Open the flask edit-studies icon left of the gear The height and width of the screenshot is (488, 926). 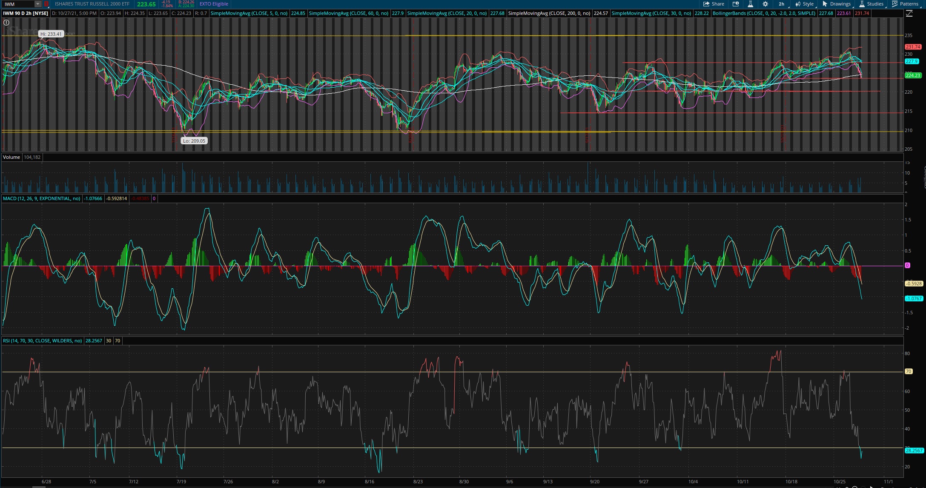[x=750, y=4]
